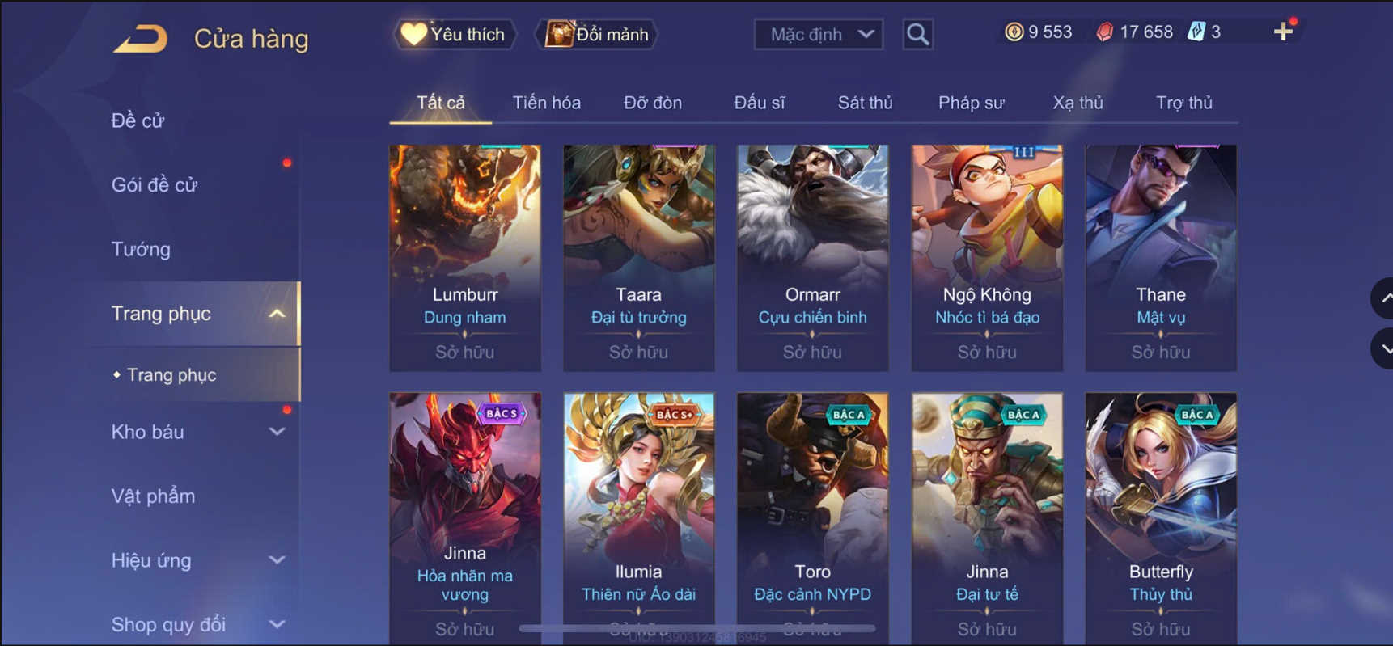
Task: Click the blue voucher ticket icon
Action: tap(1196, 32)
